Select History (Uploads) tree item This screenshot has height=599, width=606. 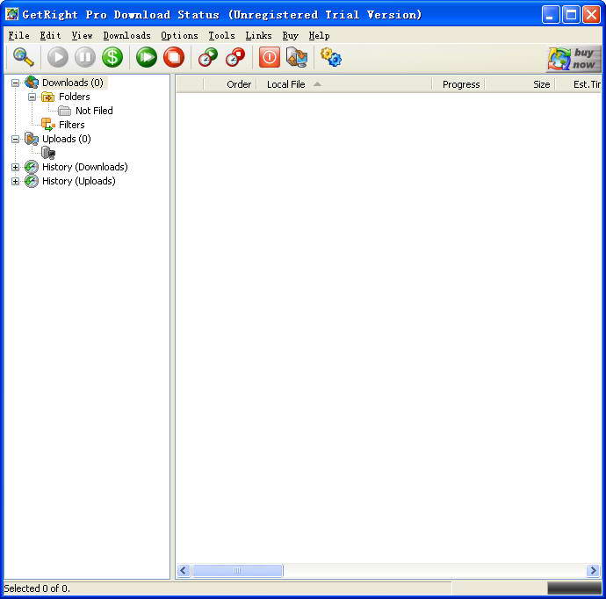(x=79, y=181)
